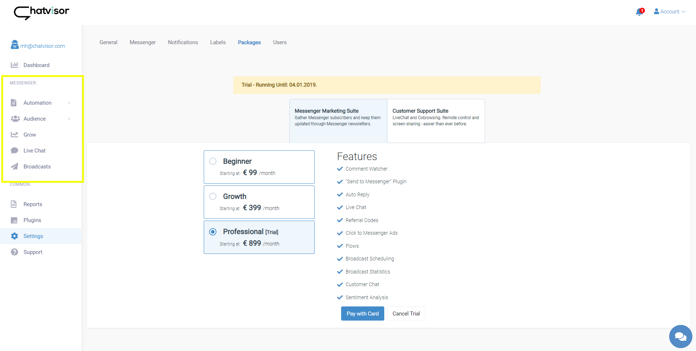Click the Beginner plan title
696x351 pixels.
237,161
